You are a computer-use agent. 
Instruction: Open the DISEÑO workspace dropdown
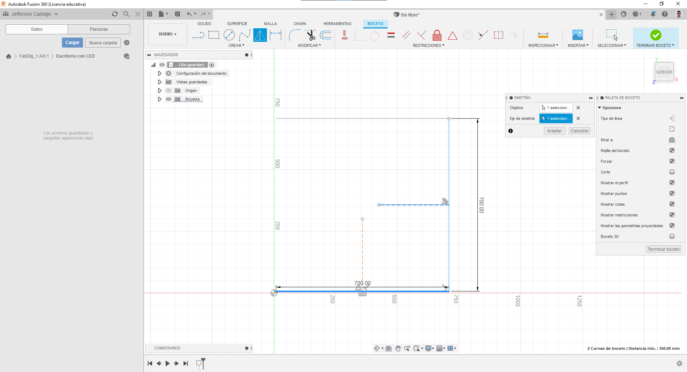(167, 34)
